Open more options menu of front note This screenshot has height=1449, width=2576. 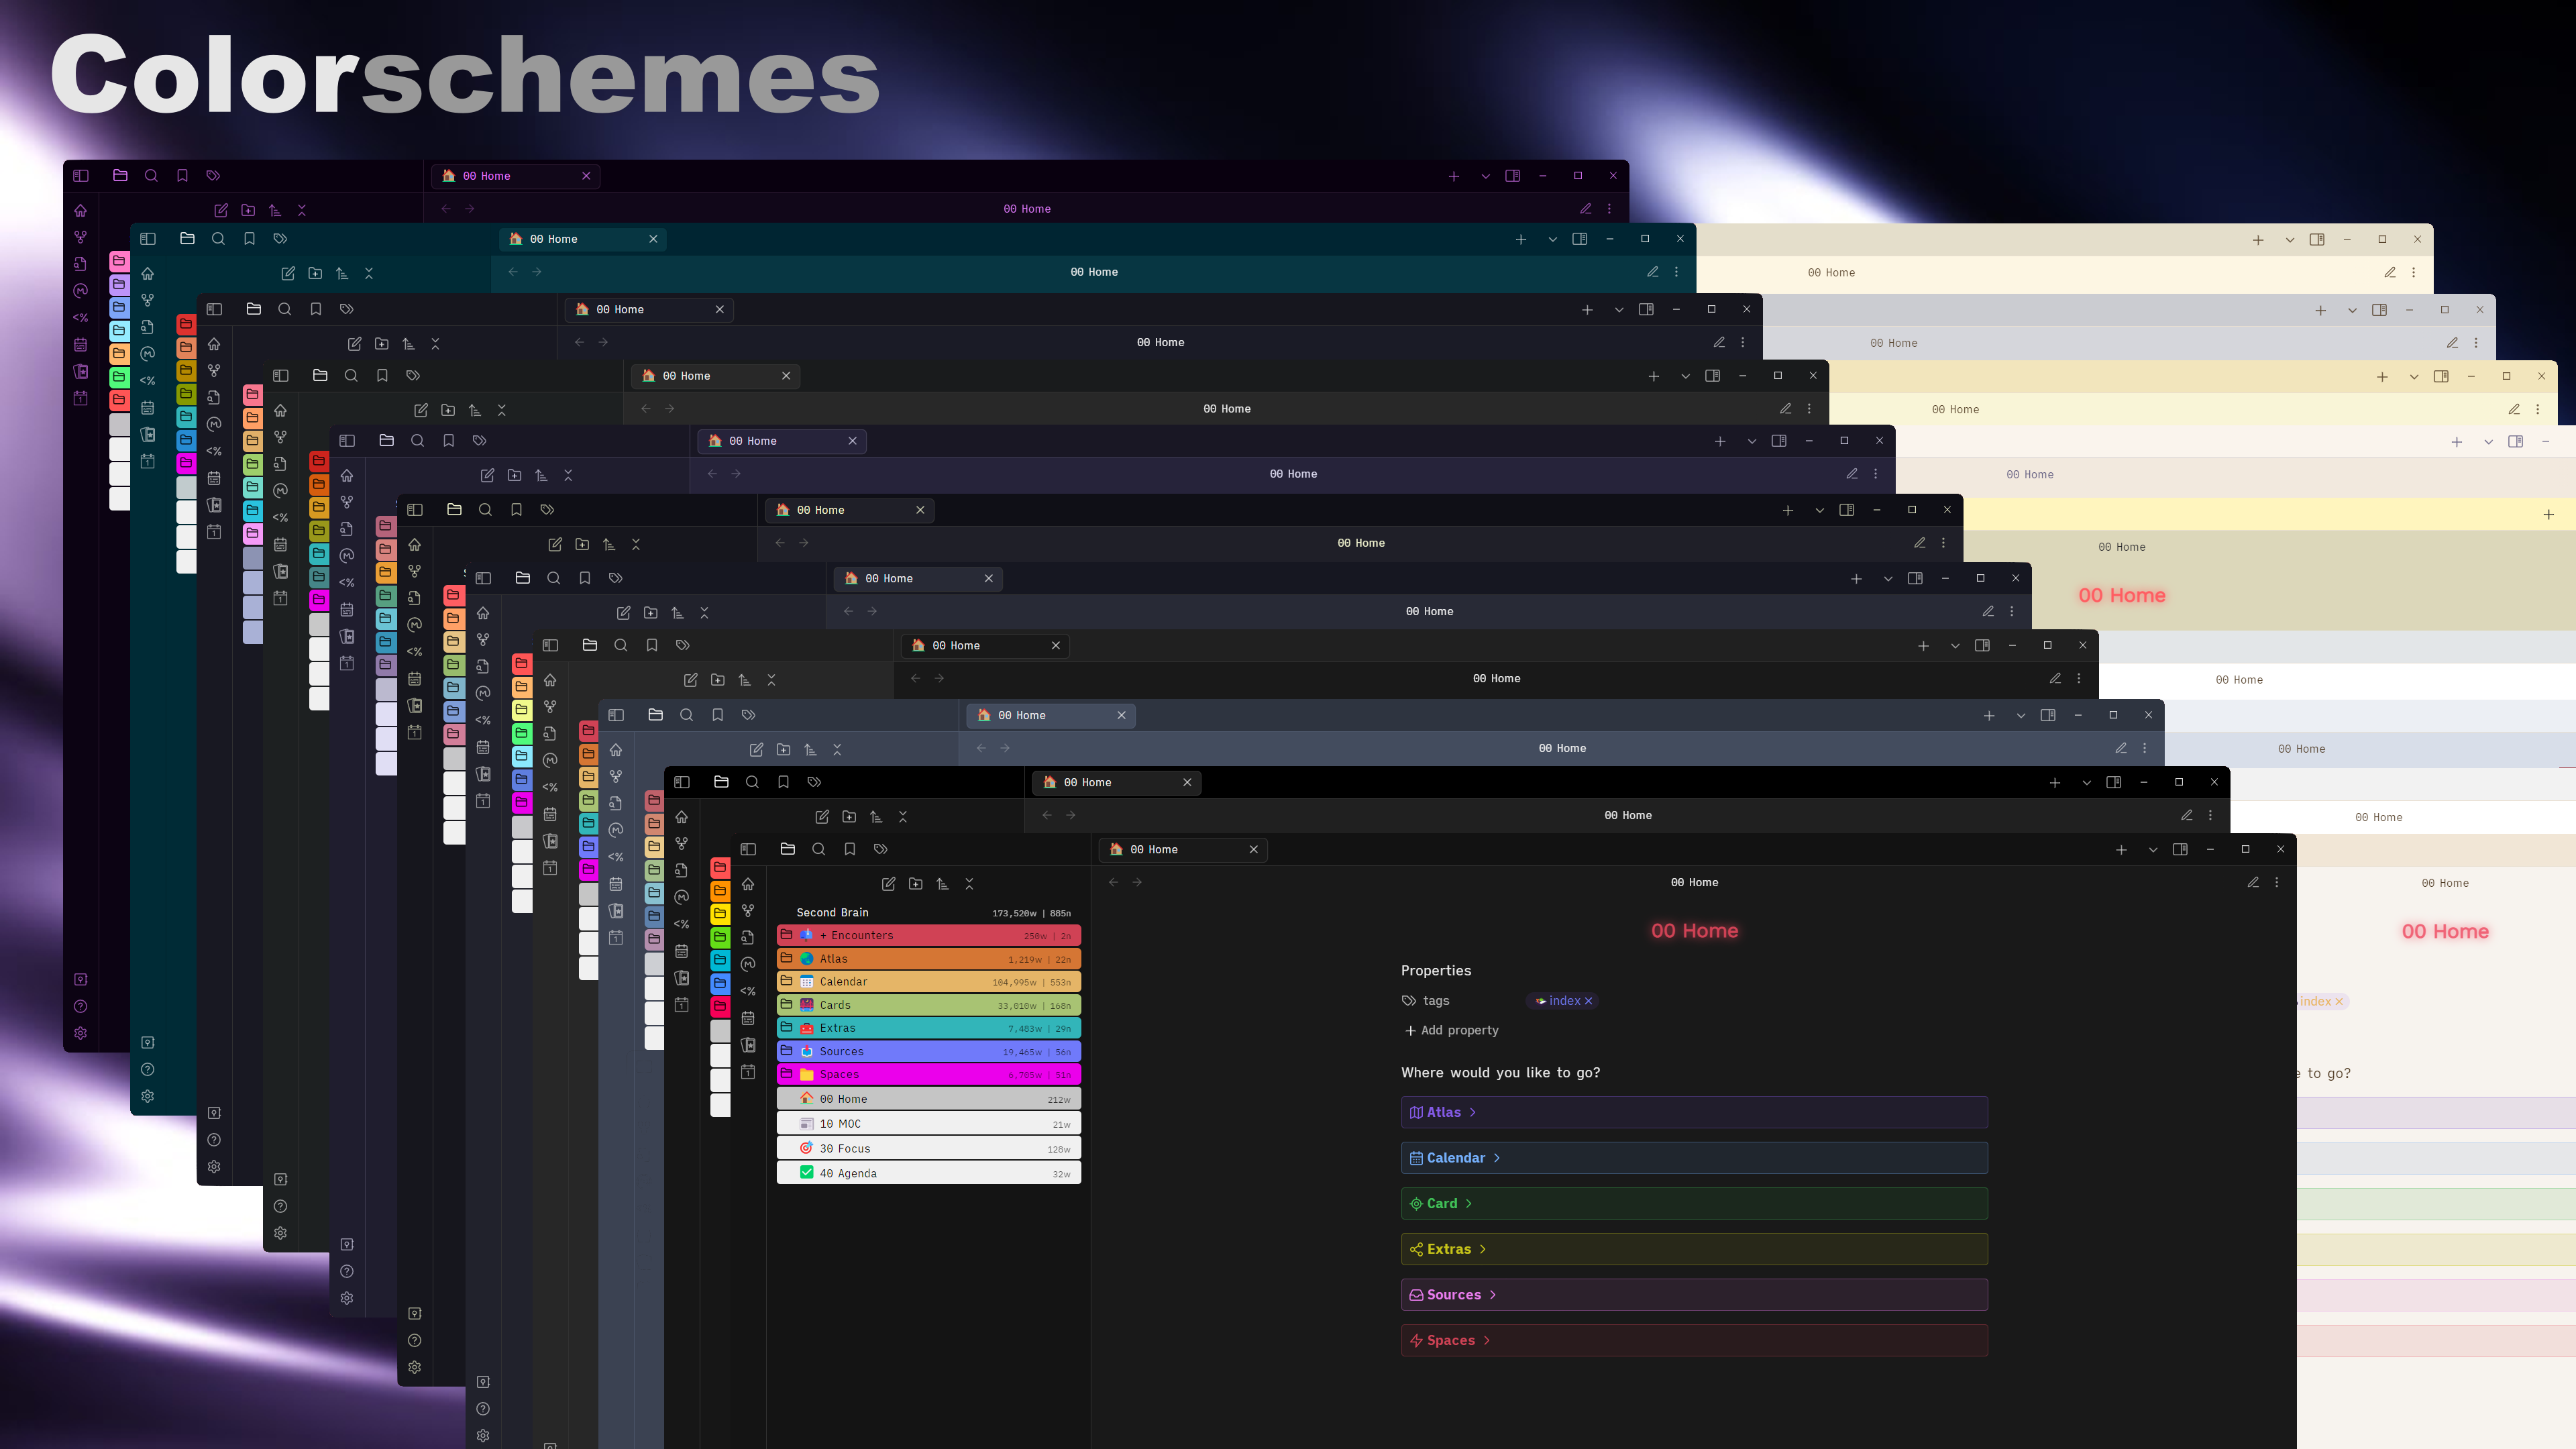[x=2277, y=882]
